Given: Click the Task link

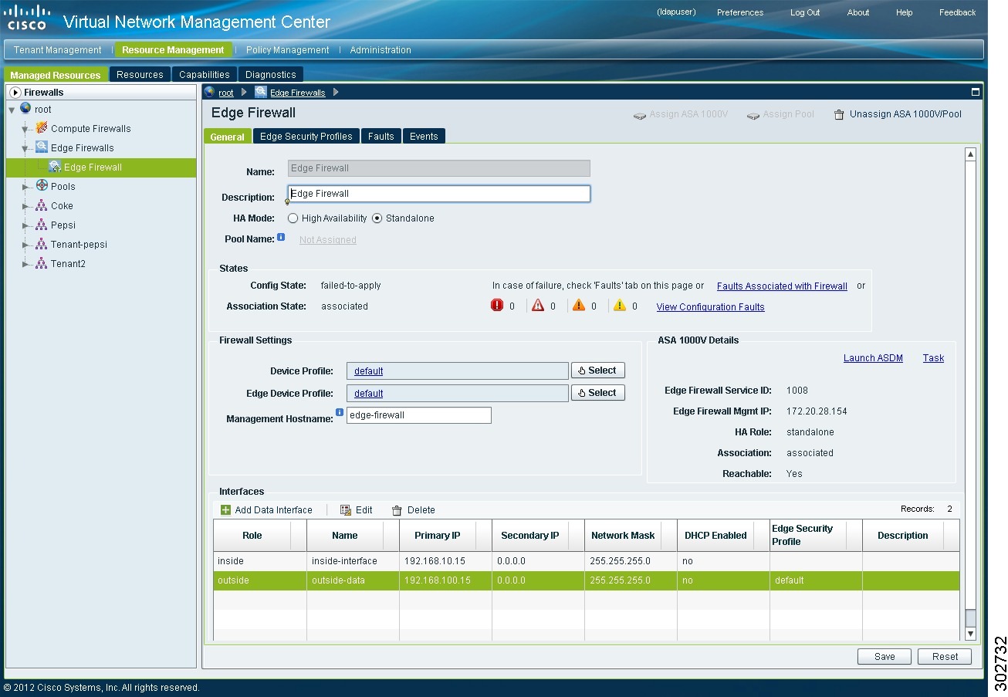Looking at the screenshot, I should pos(933,358).
